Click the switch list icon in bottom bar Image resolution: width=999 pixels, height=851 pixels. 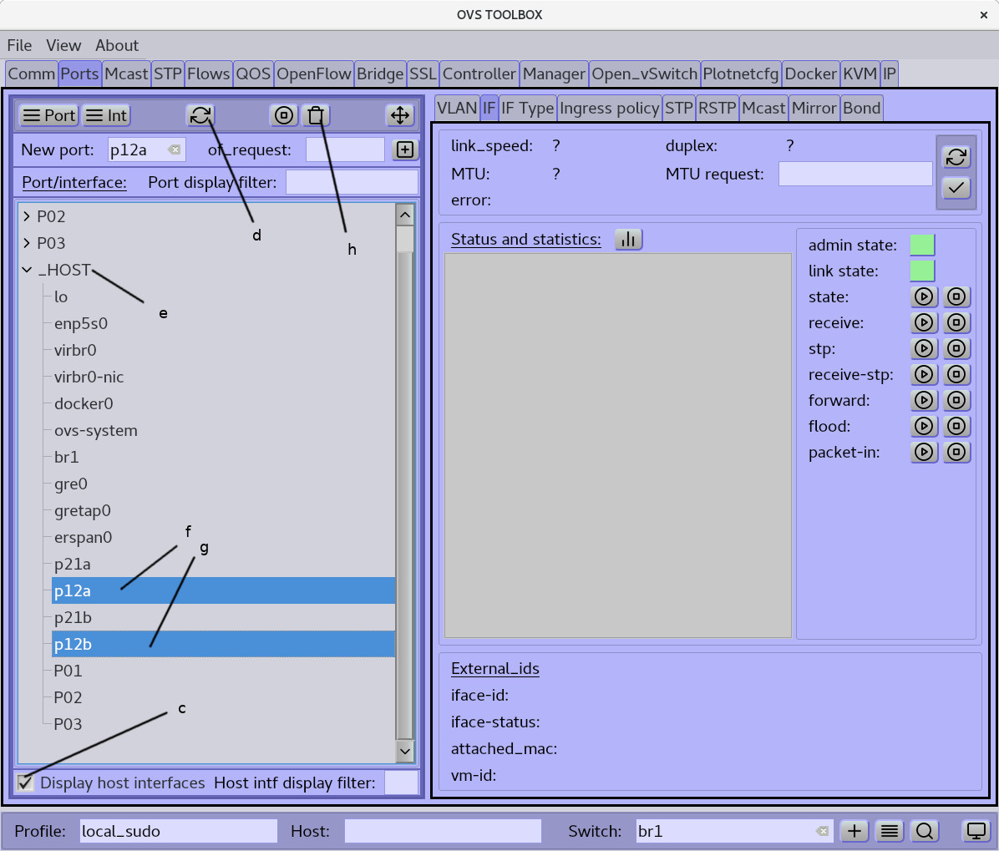pos(890,831)
